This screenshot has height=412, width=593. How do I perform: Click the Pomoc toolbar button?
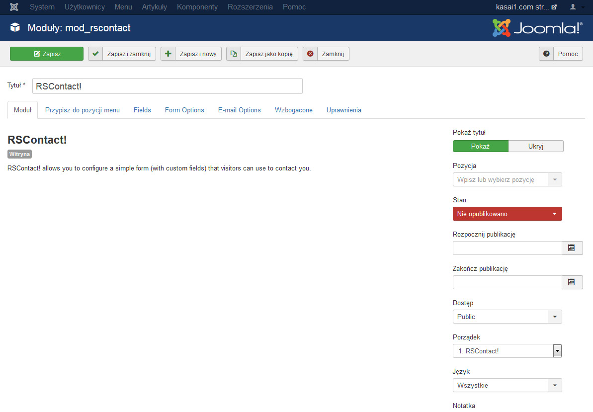(561, 54)
